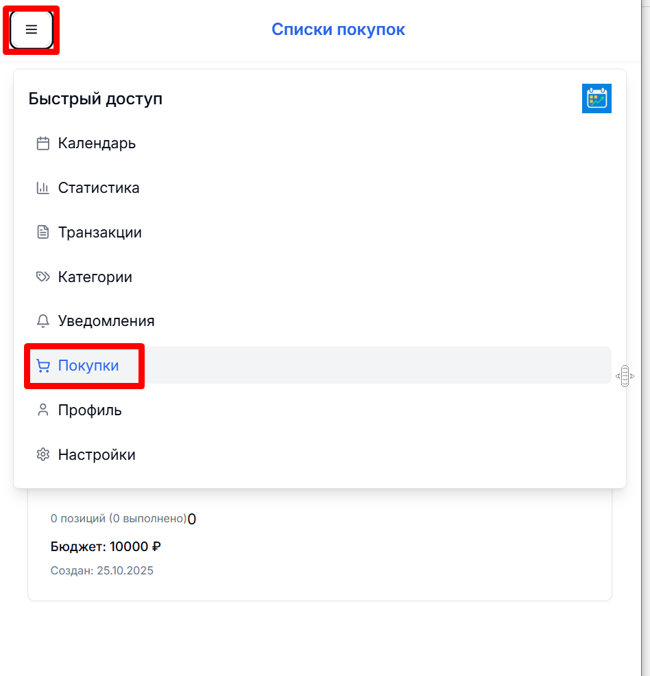Click the Списки покупок heading
Viewport: 650px width, 676px height.
[x=338, y=29]
